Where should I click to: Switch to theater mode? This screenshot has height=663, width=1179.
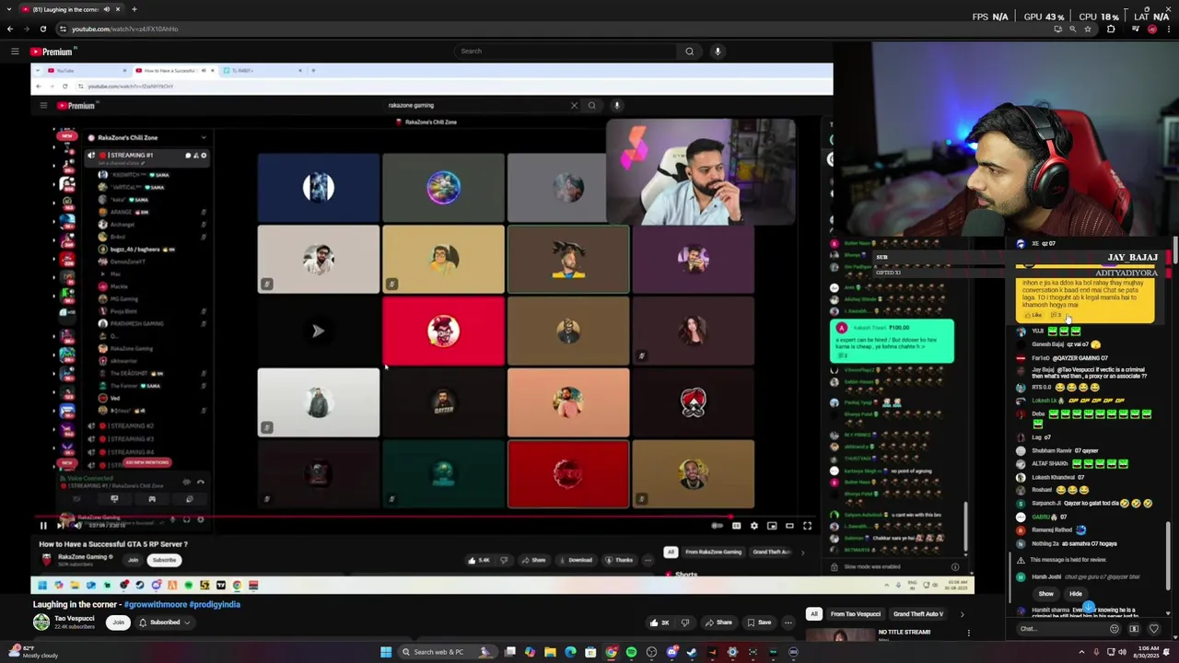coord(789,526)
